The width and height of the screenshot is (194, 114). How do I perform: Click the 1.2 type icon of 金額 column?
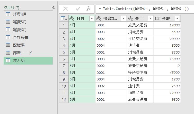click(x=157, y=18)
